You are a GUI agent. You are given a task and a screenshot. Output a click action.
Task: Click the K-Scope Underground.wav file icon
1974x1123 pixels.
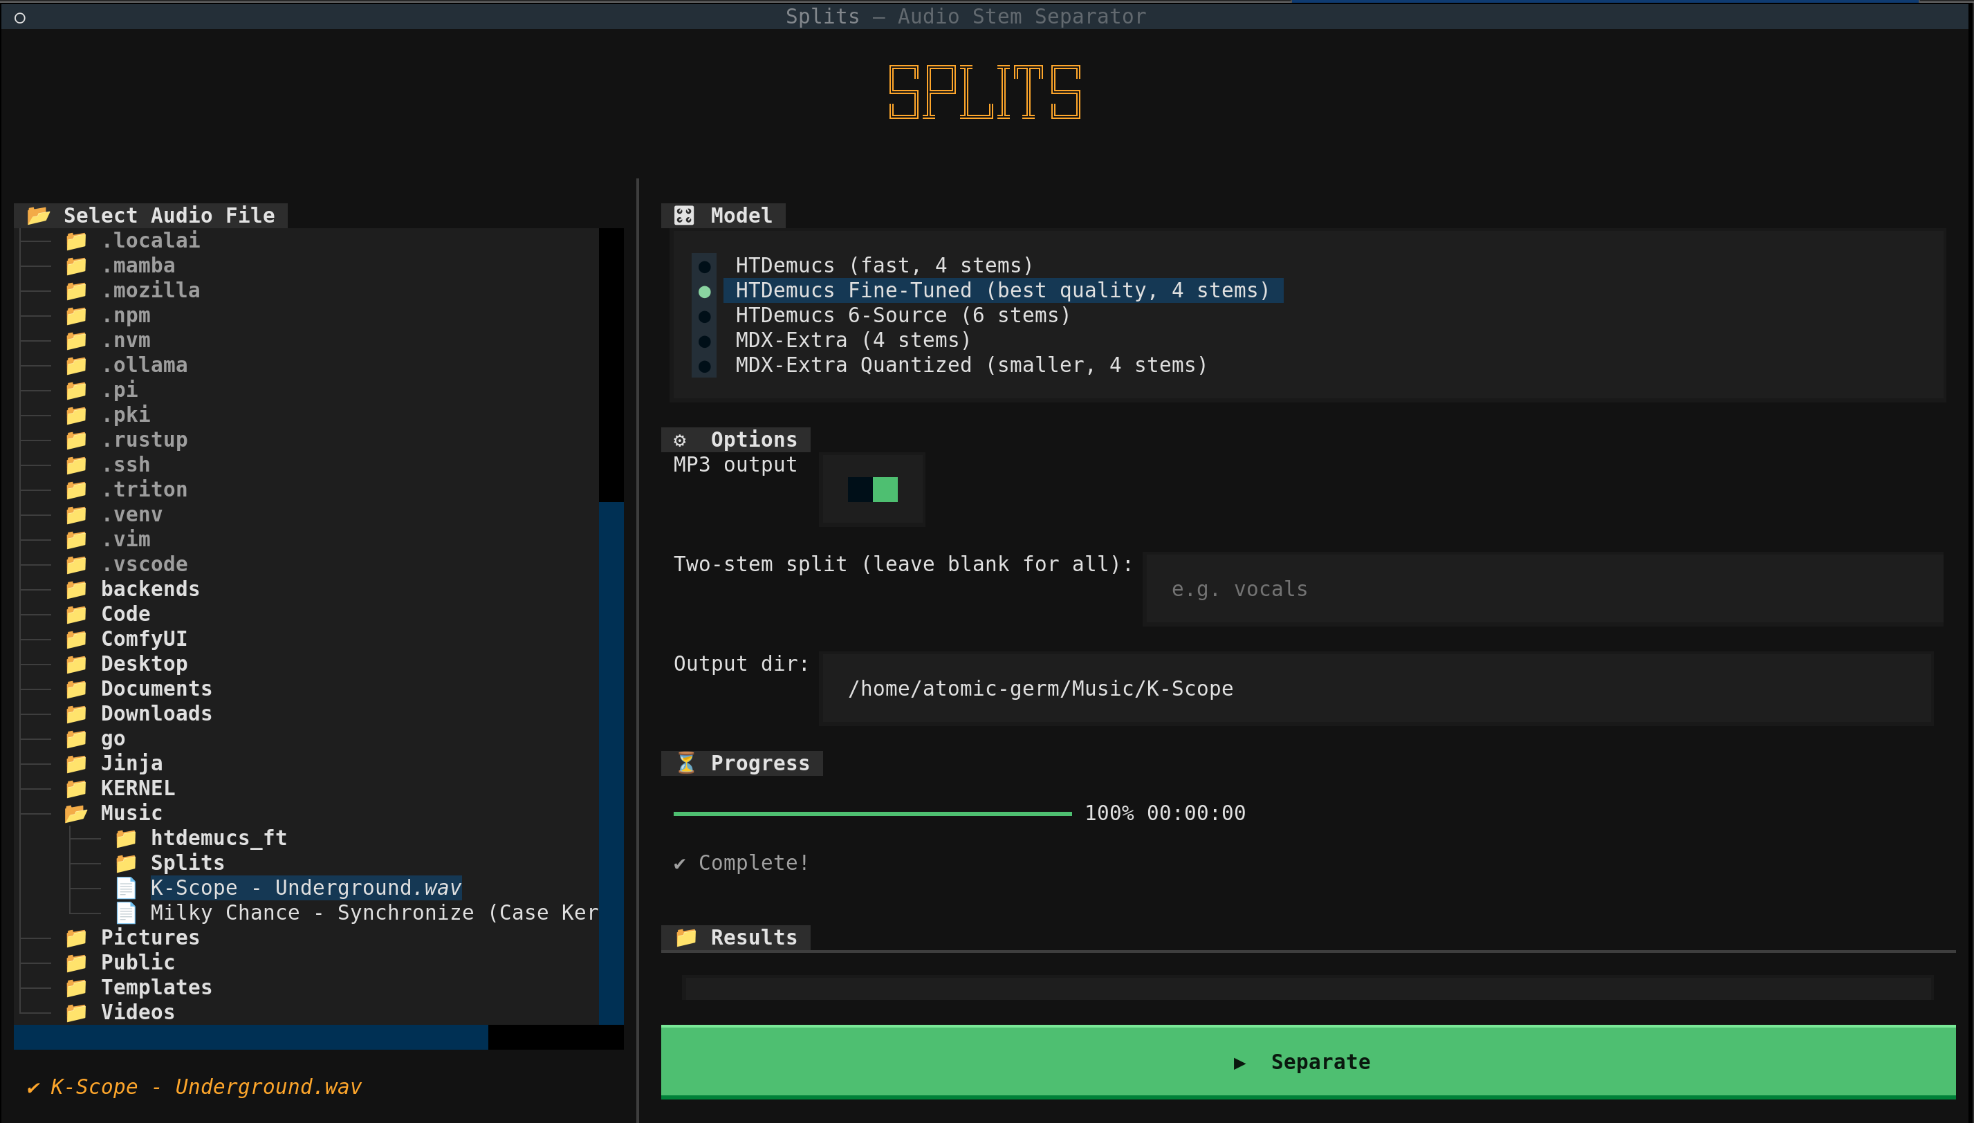126,888
